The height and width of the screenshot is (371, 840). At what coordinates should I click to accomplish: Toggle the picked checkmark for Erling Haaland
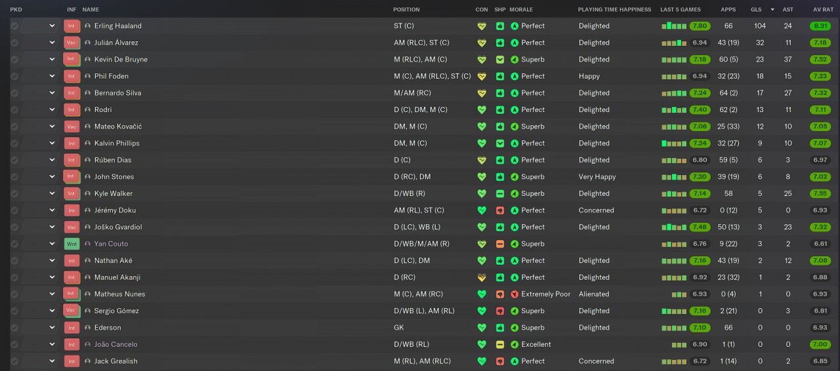point(14,26)
